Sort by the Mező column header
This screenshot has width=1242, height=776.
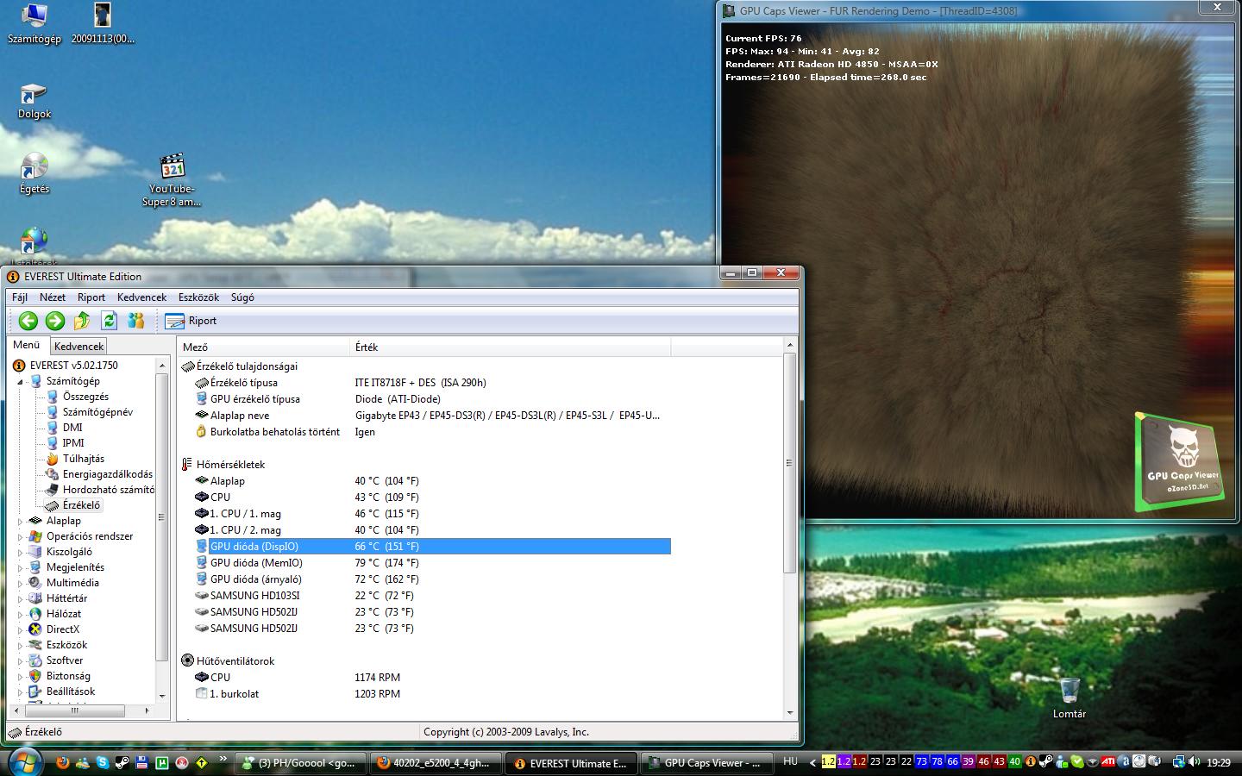pyautogui.click(x=265, y=347)
